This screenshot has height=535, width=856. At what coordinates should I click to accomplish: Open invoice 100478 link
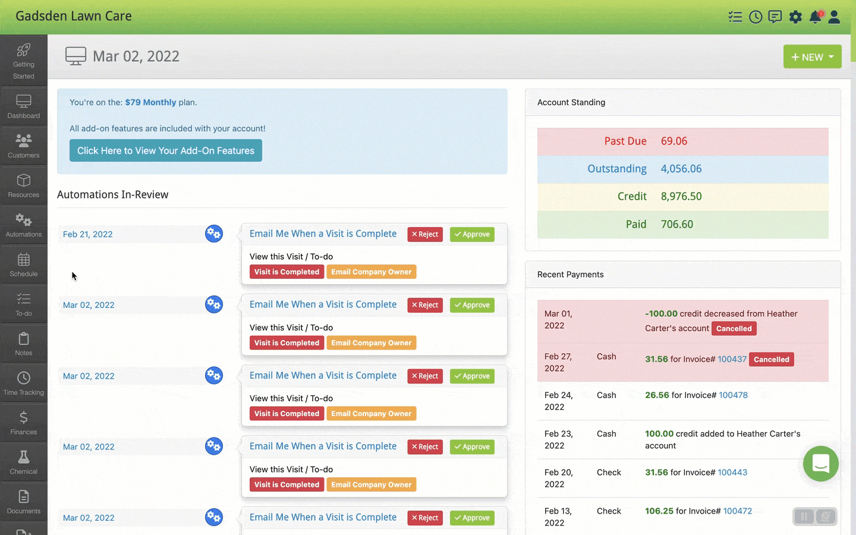tap(734, 395)
